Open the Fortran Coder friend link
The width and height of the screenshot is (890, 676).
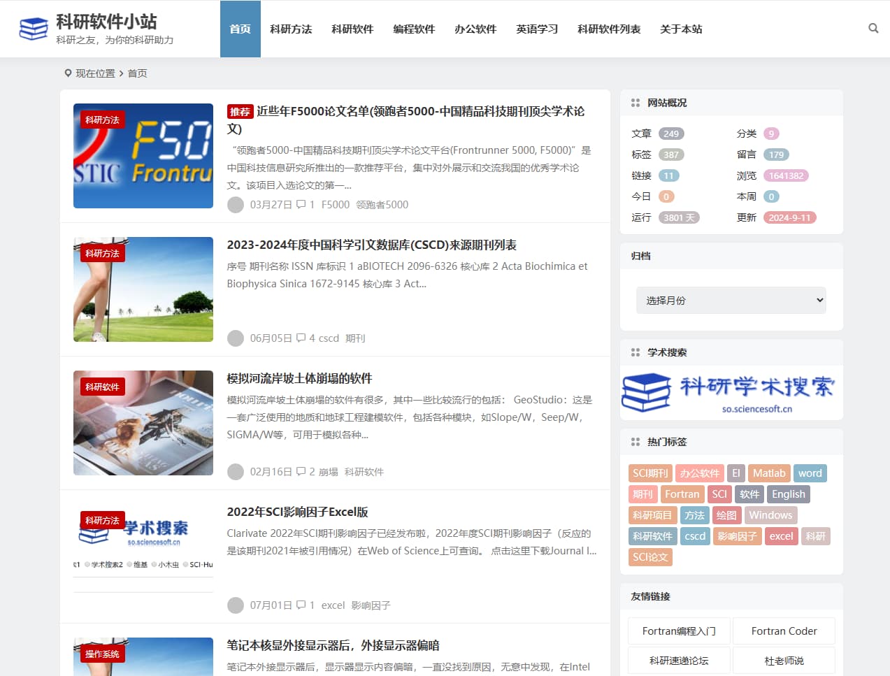tap(784, 631)
